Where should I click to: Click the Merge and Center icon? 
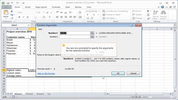click(80, 17)
